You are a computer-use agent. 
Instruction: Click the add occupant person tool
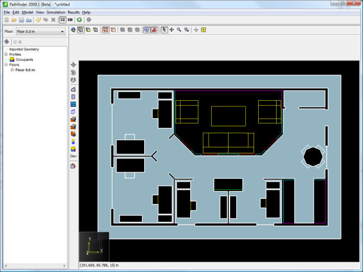click(x=73, y=142)
